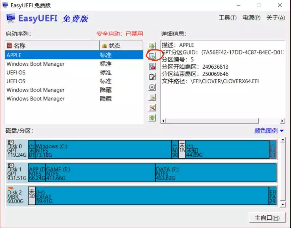Screen dimensions: 291x228
Task: Select the grey unallocated block starting Disk 2
Action: (x=32, y=196)
